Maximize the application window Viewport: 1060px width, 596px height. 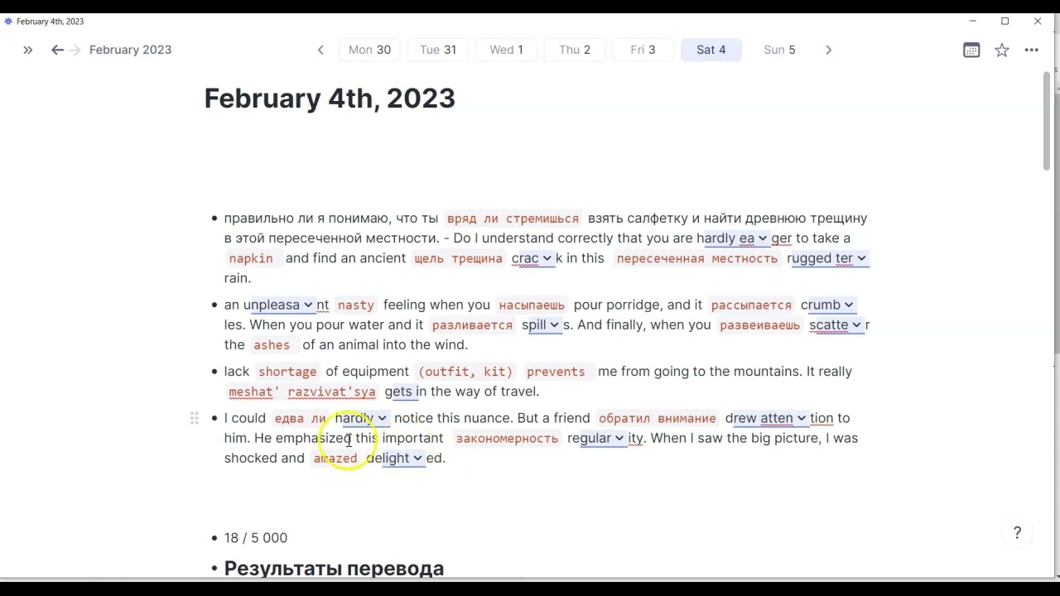pyautogui.click(x=1005, y=22)
